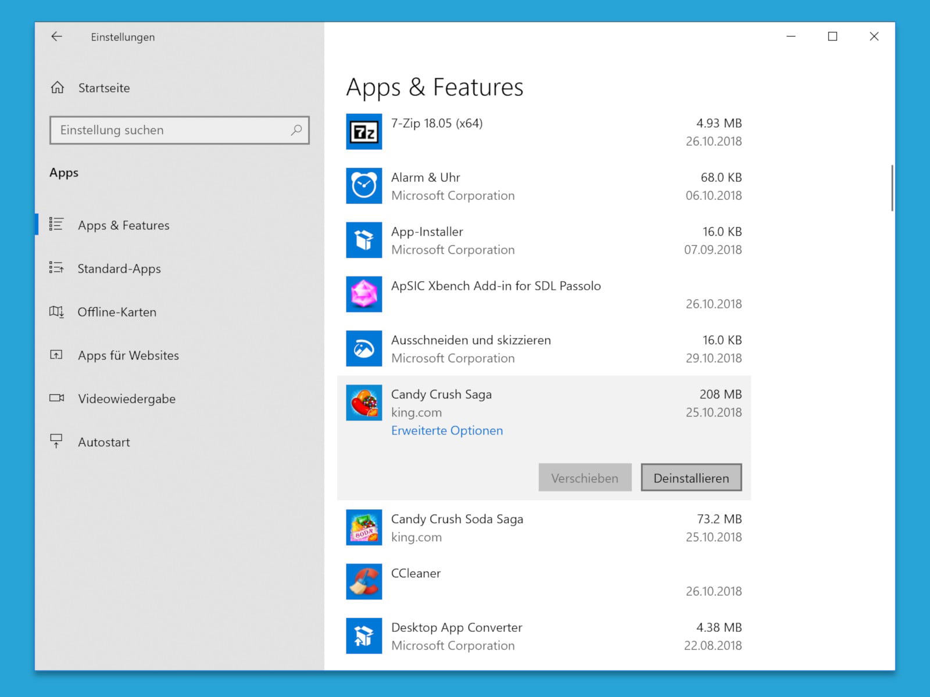Click the App-Installer box icon

coord(364,240)
